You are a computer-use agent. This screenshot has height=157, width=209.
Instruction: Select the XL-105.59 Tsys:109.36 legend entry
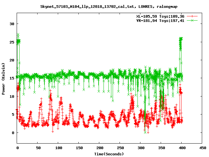[x=160, y=16]
